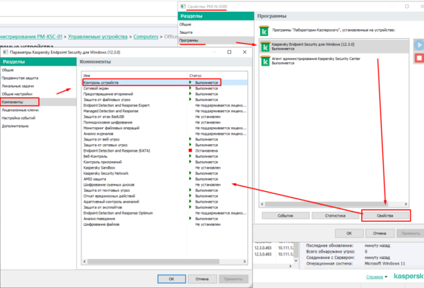Click the Kaspersky settings window title icon
The height and width of the screenshot is (288, 424).
click(x=5, y=52)
